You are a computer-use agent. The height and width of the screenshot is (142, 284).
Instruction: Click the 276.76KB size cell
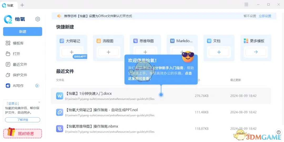click(x=202, y=96)
